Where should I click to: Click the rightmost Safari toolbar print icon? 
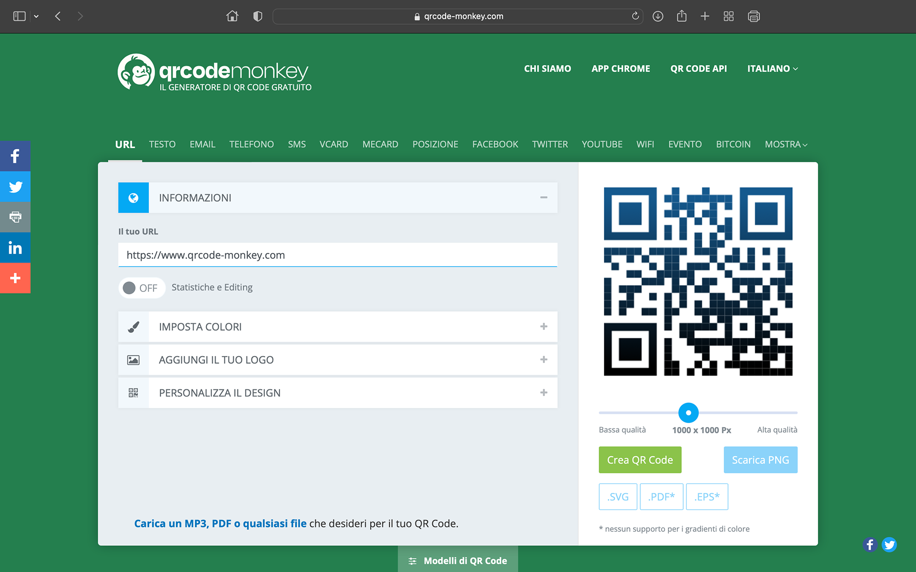point(754,16)
